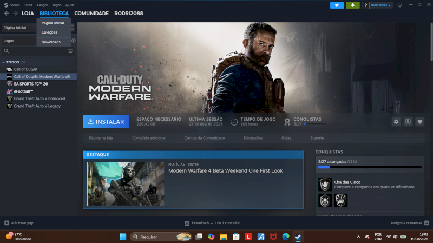The height and width of the screenshot is (243, 433).
Task: Click Windows taskbar Pesquisar search box
Action: (161, 237)
